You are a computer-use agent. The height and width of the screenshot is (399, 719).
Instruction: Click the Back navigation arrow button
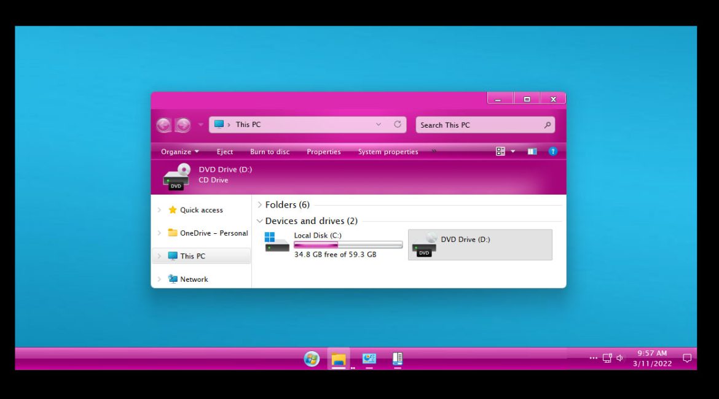click(x=163, y=125)
